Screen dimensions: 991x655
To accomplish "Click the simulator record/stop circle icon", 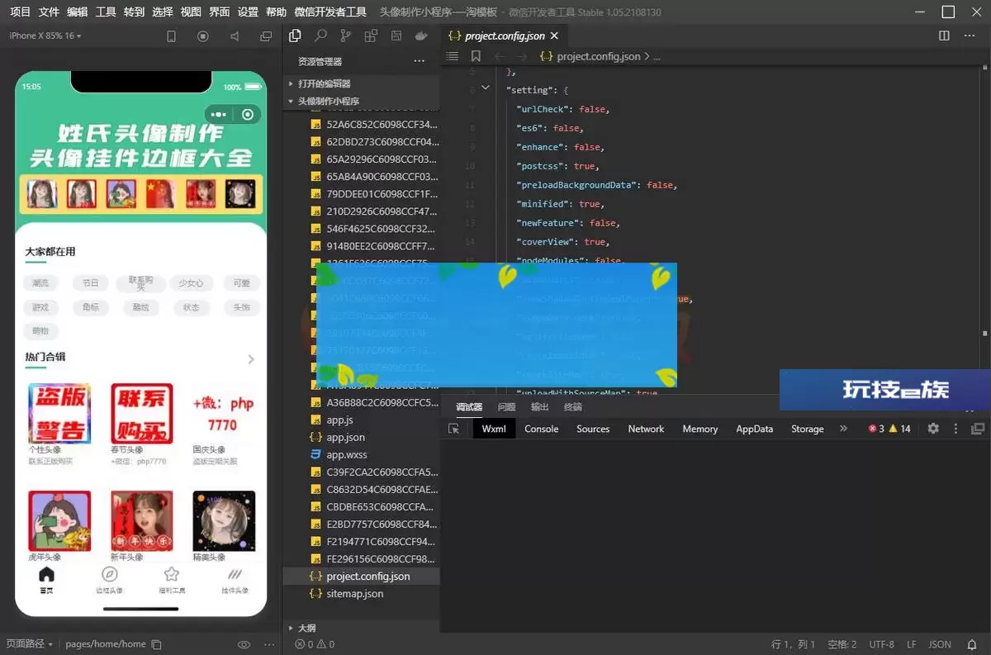I will pyautogui.click(x=203, y=36).
